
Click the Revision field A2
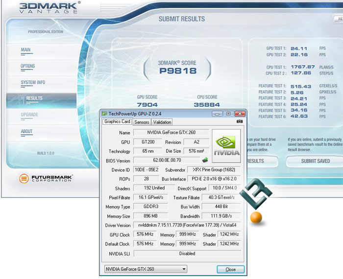click(196, 142)
